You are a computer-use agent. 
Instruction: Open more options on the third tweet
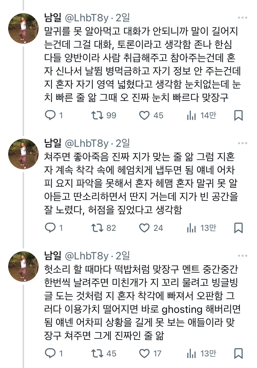pyautogui.click(x=242, y=256)
